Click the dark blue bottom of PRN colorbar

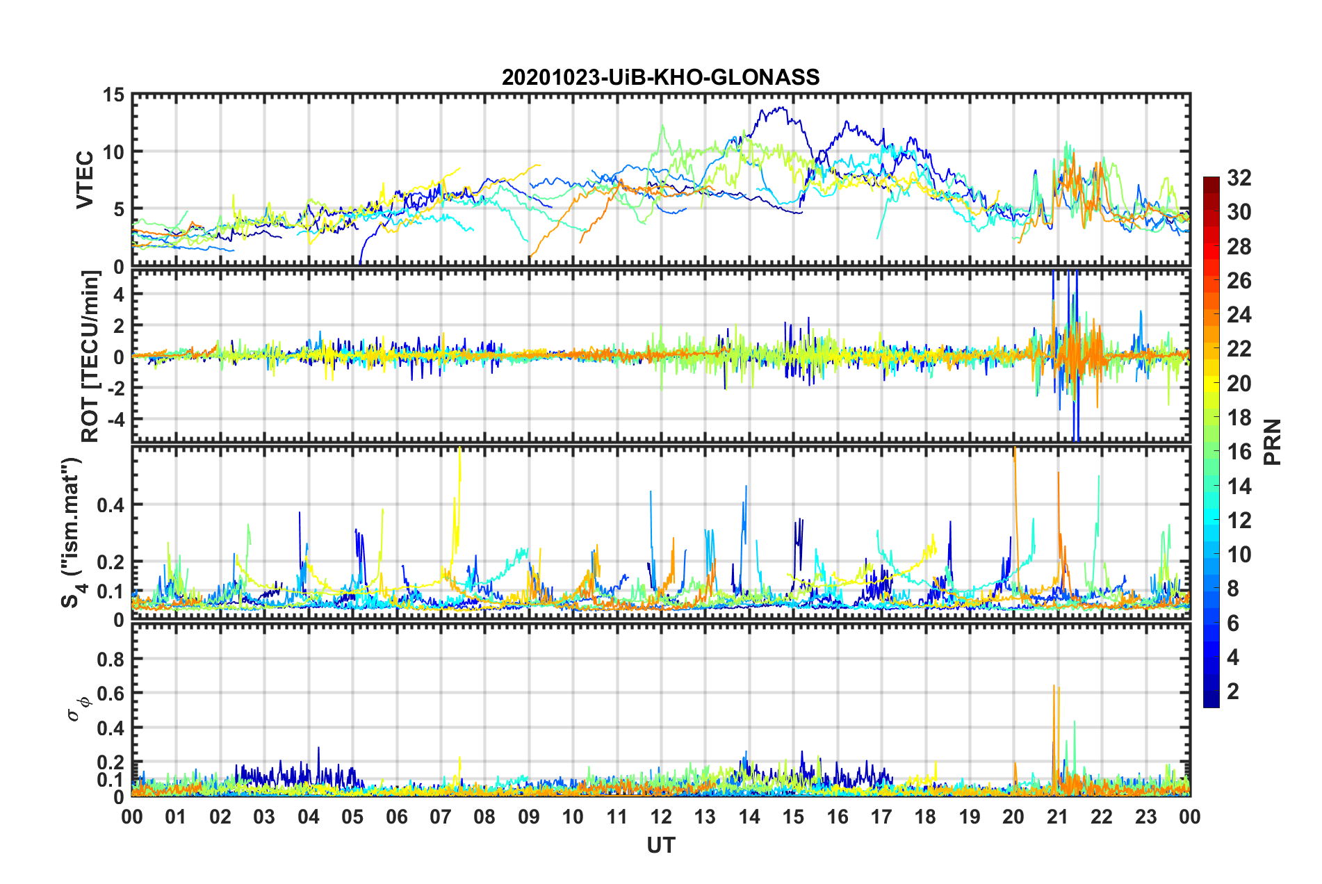pyautogui.click(x=1211, y=701)
